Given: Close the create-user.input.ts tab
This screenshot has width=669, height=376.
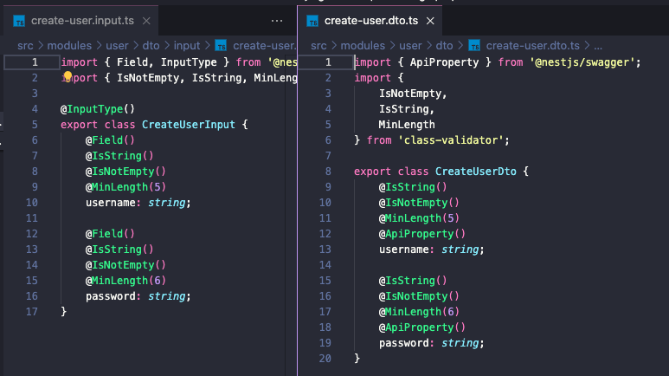Looking at the screenshot, I should coord(146,21).
